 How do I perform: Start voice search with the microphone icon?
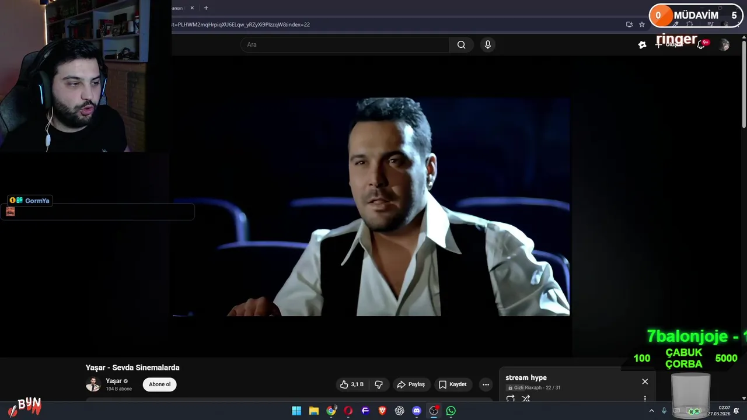[x=488, y=45]
